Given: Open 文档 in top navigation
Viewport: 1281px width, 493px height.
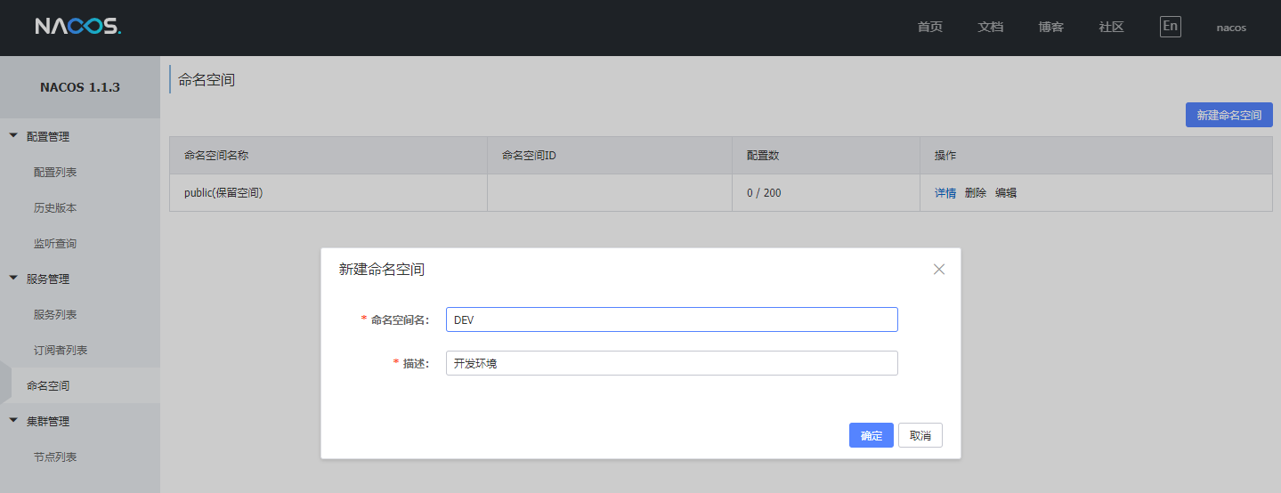Looking at the screenshot, I should [x=991, y=27].
